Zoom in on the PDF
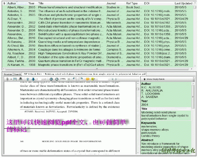198x158 pixels. (57, 79)
